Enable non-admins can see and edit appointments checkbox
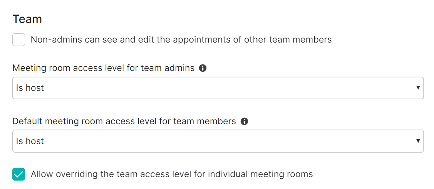The width and height of the screenshot is (434, 189). click(x=18, y=39)
